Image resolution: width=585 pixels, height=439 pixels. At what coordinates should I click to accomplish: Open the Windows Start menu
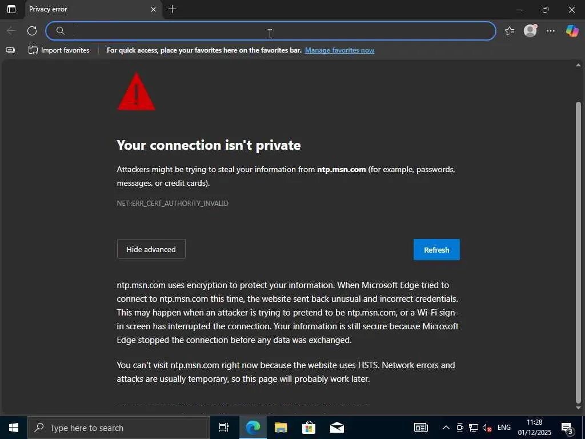point(14,428)
